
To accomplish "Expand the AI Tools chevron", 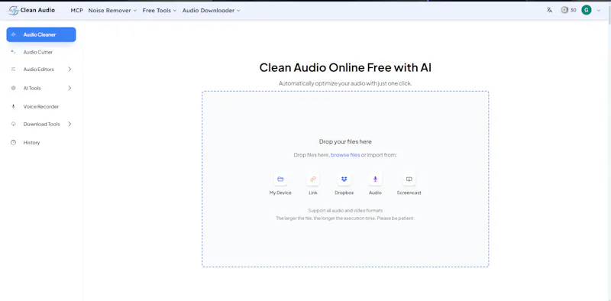I will click(70, 88).
